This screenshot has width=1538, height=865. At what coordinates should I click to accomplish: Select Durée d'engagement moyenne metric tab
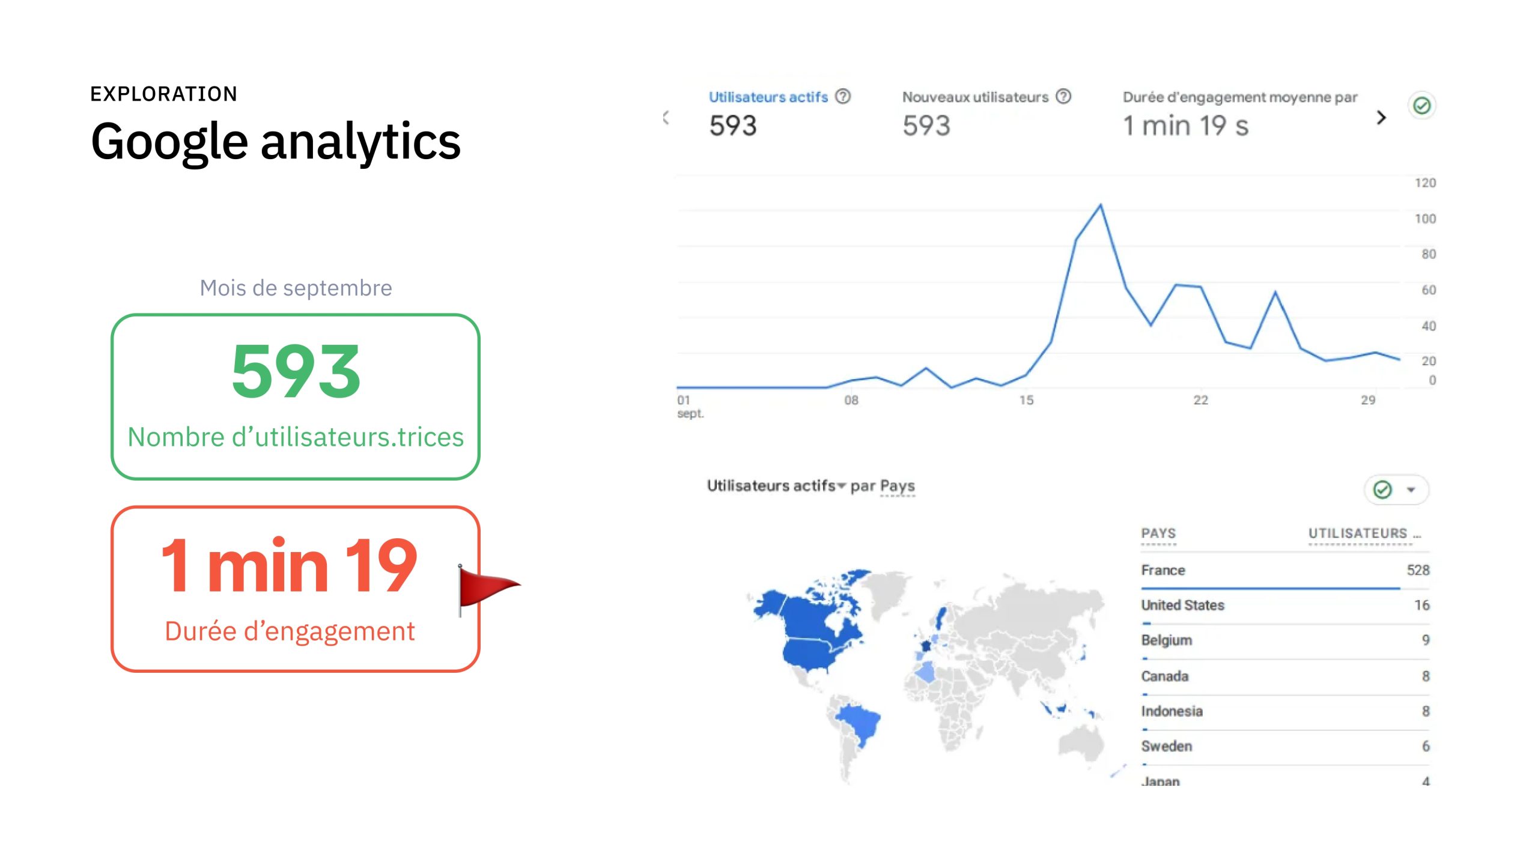(1239, 97)
